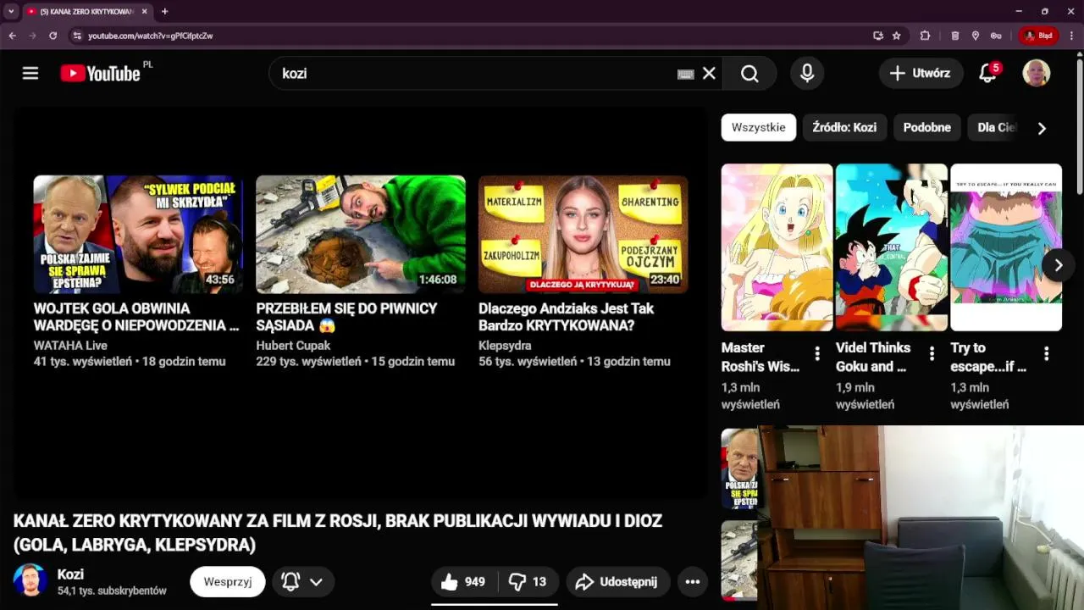Run the search with the magnifier button
The height and width of the screenshot is (610, 1084).
pos(749,74)
